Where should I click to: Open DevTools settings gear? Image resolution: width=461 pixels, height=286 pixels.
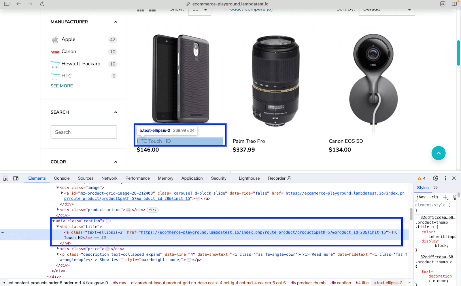coord(436,178)
